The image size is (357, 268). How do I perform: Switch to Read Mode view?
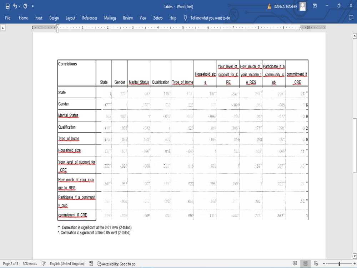295,263
